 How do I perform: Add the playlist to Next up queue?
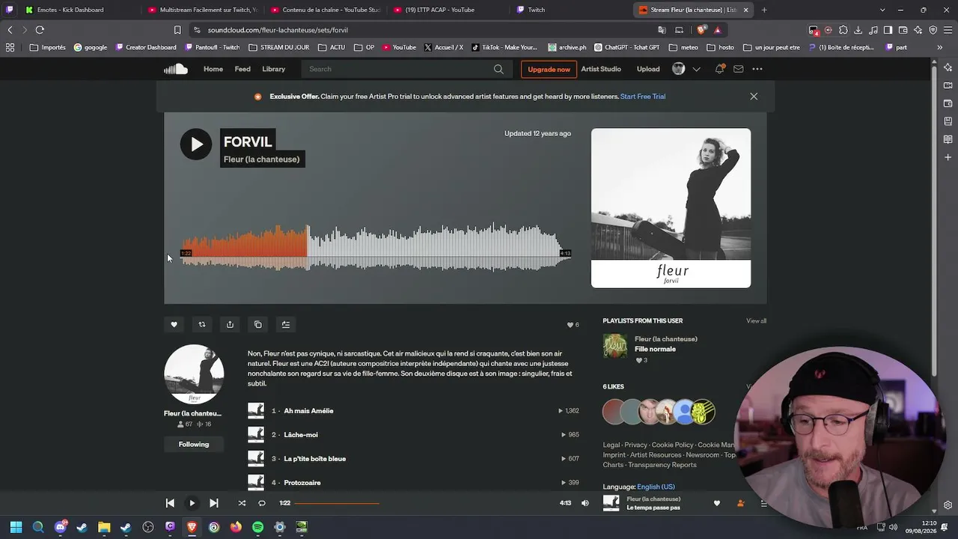click(x=286, y=324)
